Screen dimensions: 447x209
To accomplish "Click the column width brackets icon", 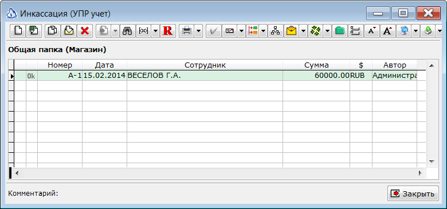I will coord(143,31).
